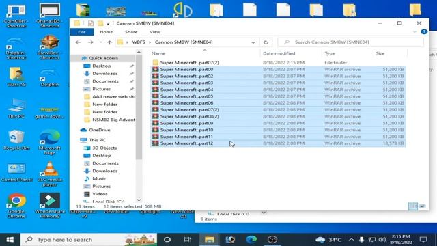Select the Super Minecraft .part00 archive
This screenshot has width=437, height=246.
click(186, 69)
